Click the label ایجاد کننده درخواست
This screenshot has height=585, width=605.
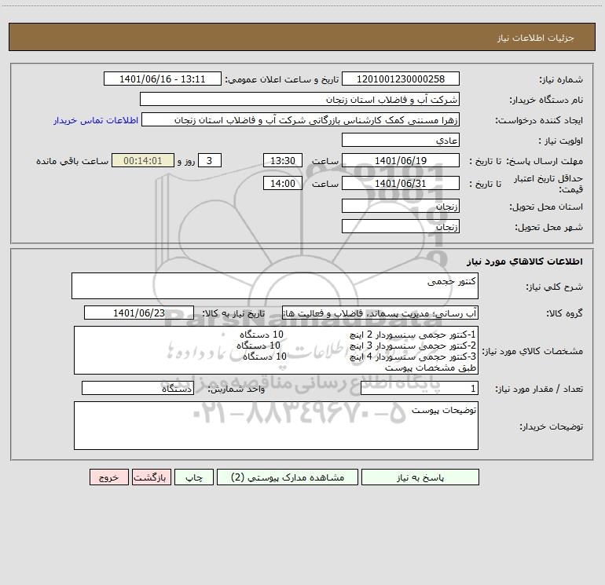[539, 120]
